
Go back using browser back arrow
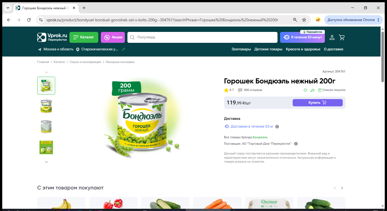point(9,20)
